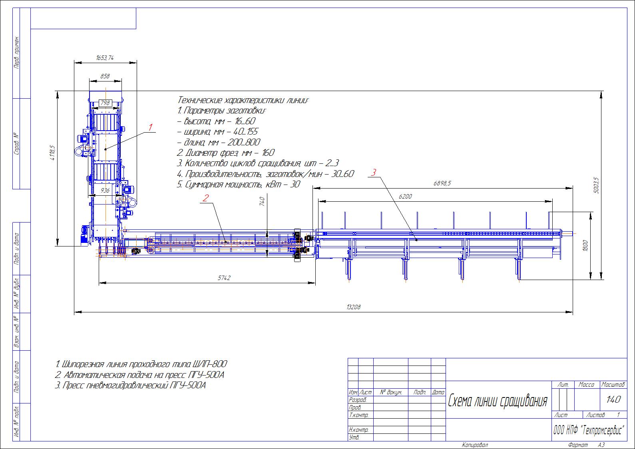Select the vertical dimension 4118,5
The width and height of the screenshot is (635, 449).
coord(52,153)
